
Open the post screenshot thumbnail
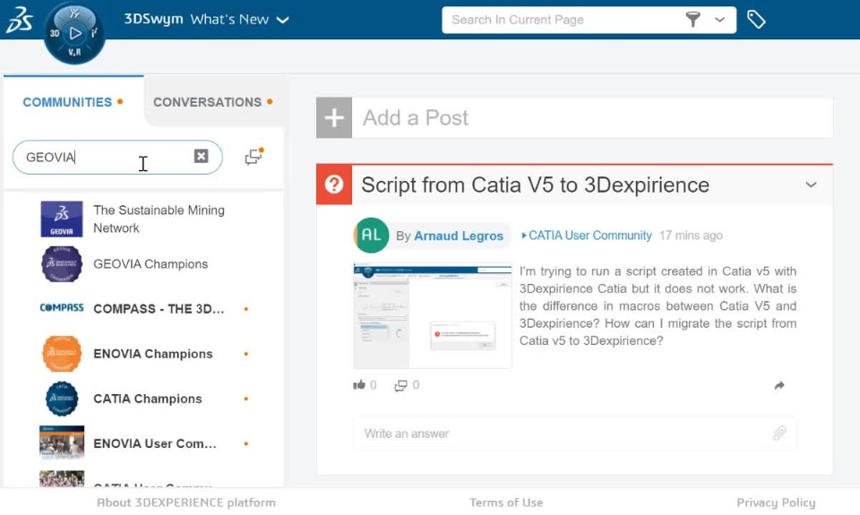tap(433, 315)
